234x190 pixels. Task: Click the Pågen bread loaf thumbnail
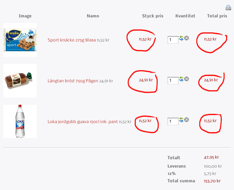coord(20,81)
